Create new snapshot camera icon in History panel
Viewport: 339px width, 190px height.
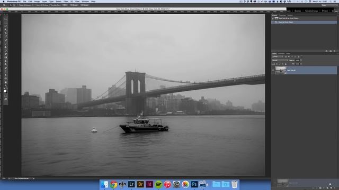[331, 51]
